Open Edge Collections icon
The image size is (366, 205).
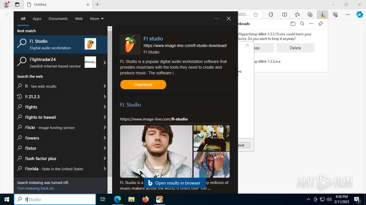310,15
